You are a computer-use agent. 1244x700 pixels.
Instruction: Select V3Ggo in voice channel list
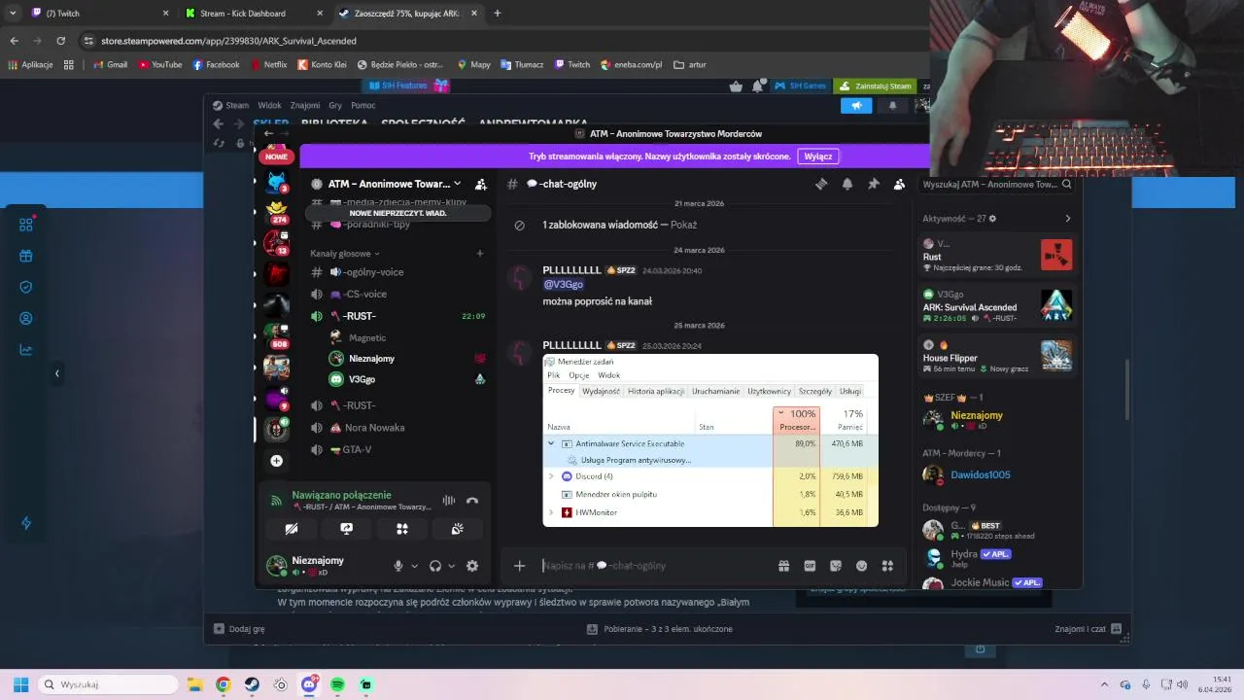point(362,379)
